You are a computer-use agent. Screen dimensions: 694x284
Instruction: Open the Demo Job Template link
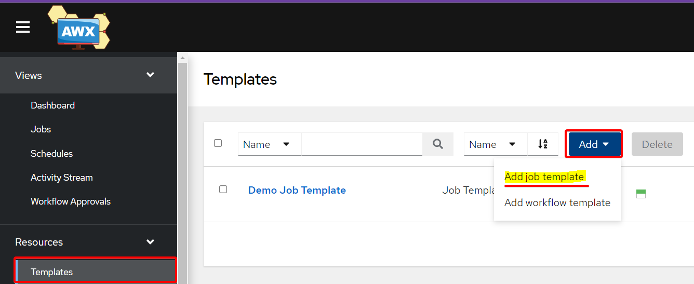click(297, 190)
